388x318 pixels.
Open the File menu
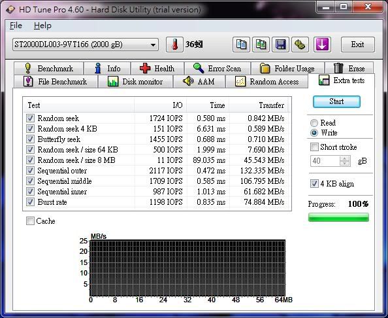(16, 26)
